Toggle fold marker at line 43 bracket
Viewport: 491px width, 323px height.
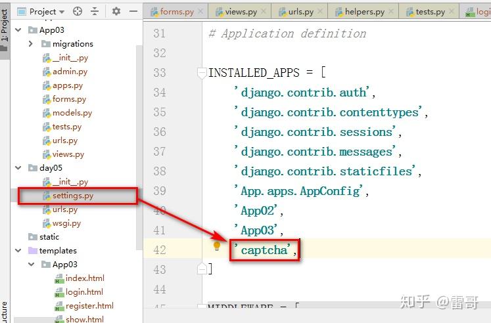pyautogui.click(x=202, y=269)
